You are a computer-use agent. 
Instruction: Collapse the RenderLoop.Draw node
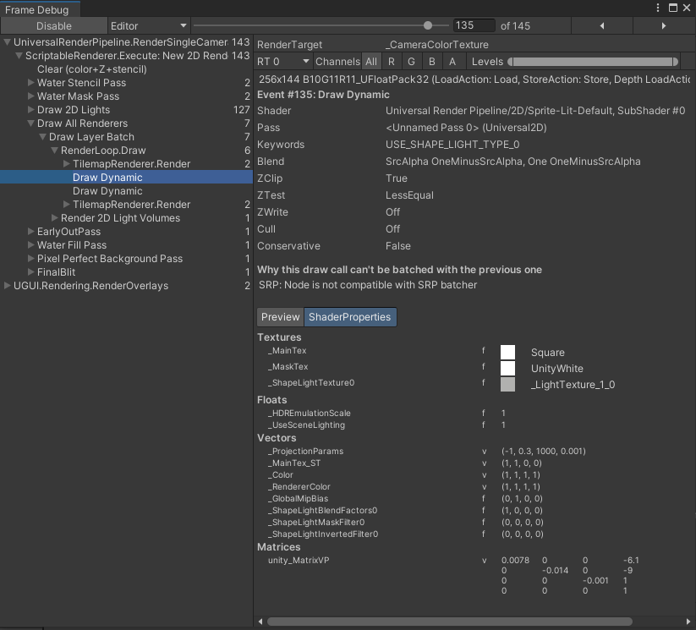[55, 151]
